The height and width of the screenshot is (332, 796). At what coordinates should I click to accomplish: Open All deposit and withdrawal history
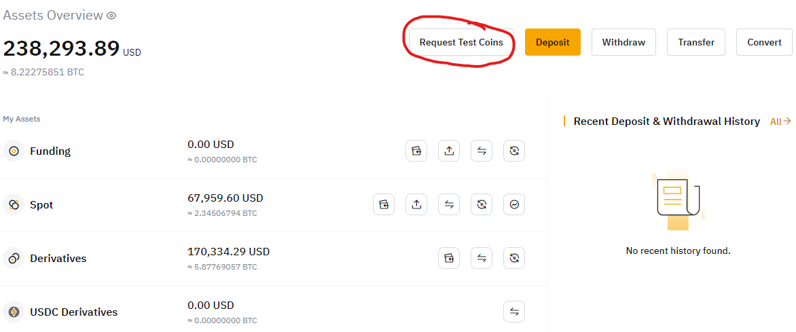point(780,122)
